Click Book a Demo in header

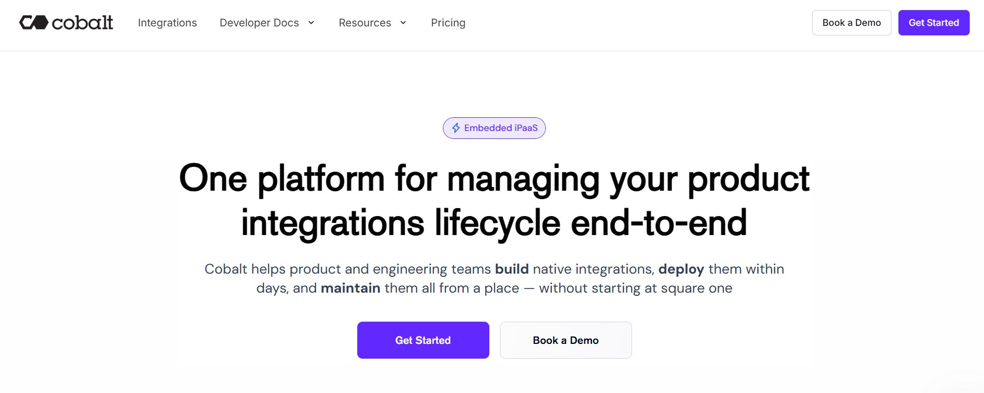point(851,23)
